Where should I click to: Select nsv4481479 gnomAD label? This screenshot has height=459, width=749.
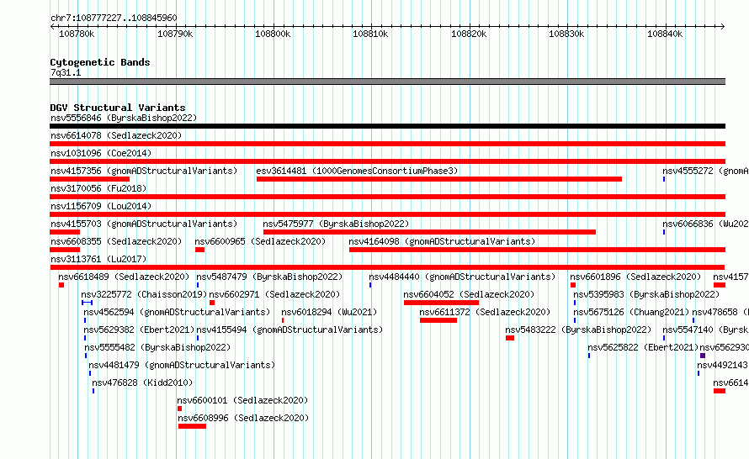tap(182, 365)
